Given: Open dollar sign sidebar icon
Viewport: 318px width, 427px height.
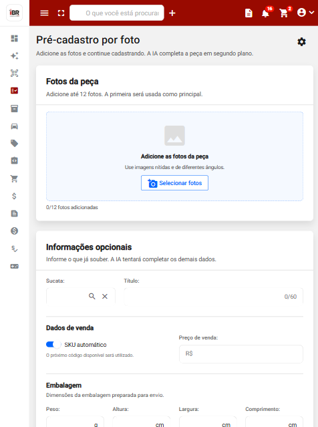Looking at the screenshot, I should (x=15, y=196).
